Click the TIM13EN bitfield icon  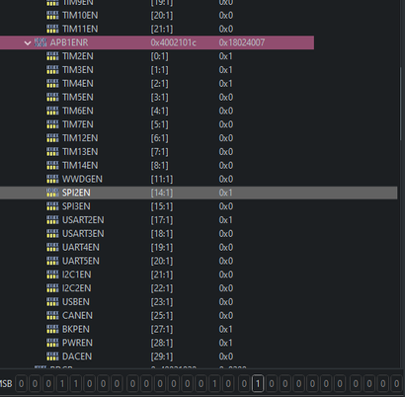[x=52, y=152]
